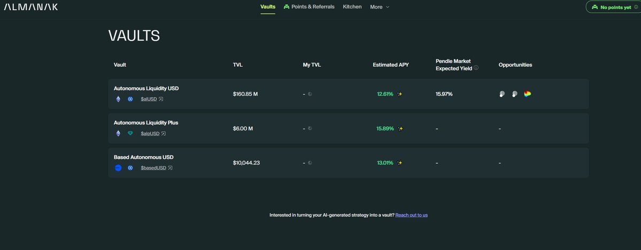Click the Ethereum icon in the Autonomous Liquidity USD row
641x250 pixels.
(x=118, y=99)
